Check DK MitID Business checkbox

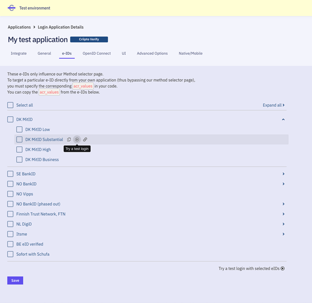click(x=19, y=160)
